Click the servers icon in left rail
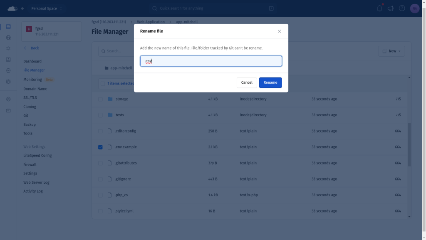 [x=8, y=27]
